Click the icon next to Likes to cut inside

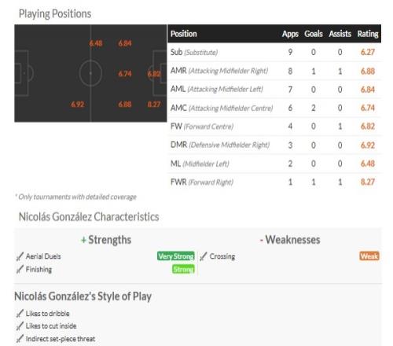pos(20,326)
